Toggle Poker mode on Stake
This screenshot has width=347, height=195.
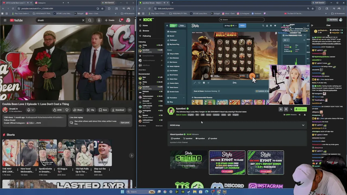[182, 25]
